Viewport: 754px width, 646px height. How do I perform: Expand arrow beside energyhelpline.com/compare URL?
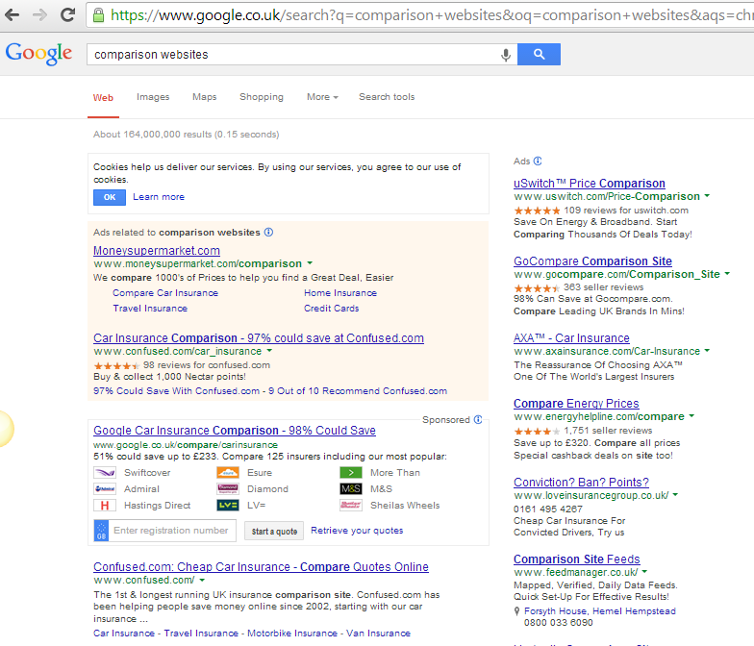pyautogui.click(x=692, y=415)
